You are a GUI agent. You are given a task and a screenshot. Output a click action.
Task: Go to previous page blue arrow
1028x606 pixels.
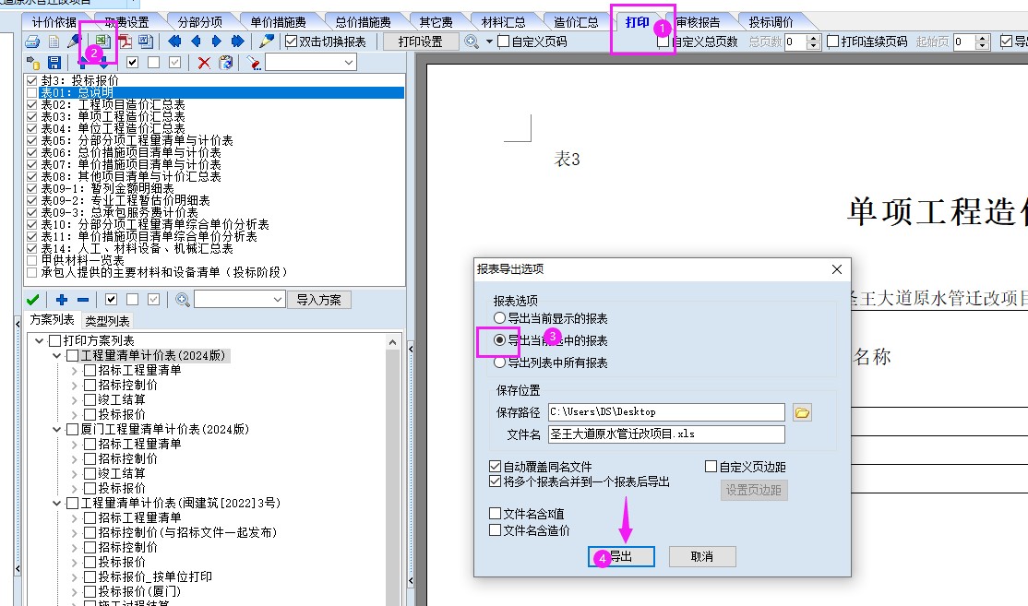point(196,42)
